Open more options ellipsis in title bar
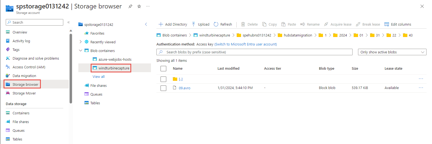 (x=148, y=6)
